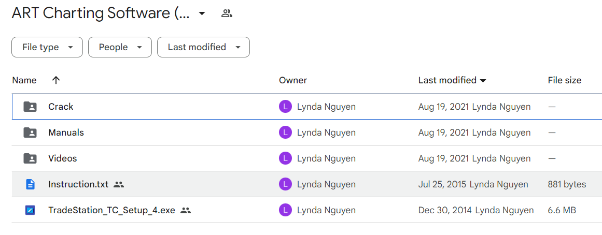Click the Instruction.txt document icon
This screenshot has height=235, width=602.
pyautogui.click(x=30, y=184)
